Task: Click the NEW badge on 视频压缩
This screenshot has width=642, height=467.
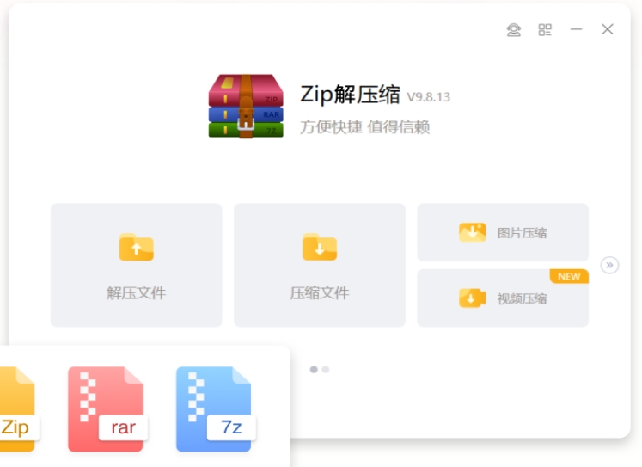Action: (569, 277)
